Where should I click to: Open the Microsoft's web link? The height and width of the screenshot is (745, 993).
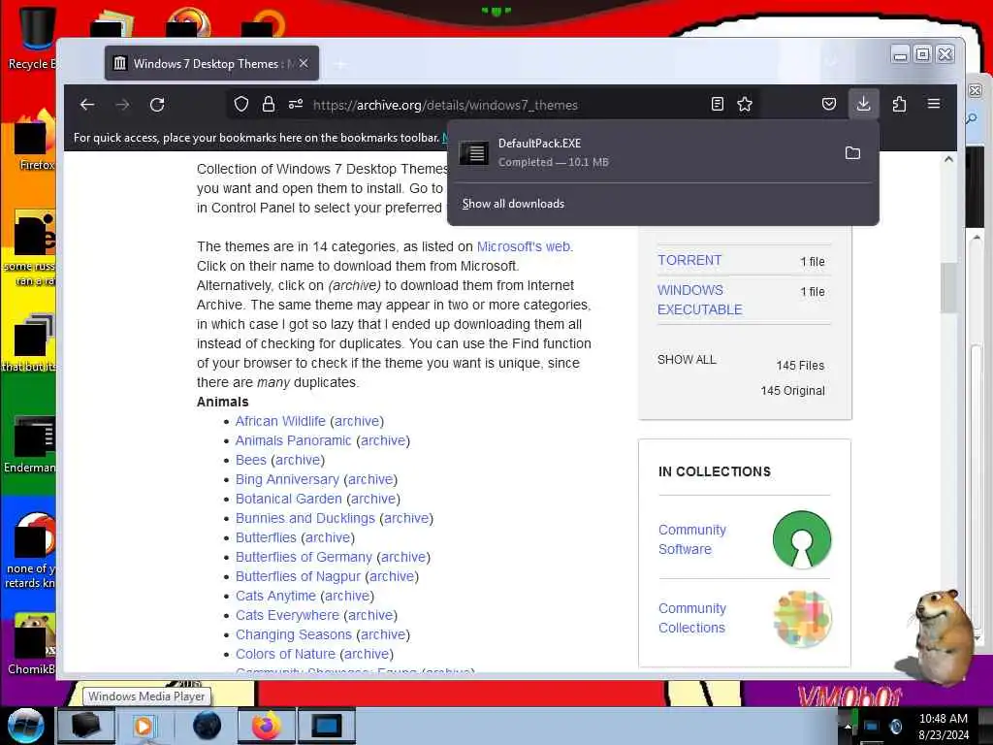(x=523, y=246)
